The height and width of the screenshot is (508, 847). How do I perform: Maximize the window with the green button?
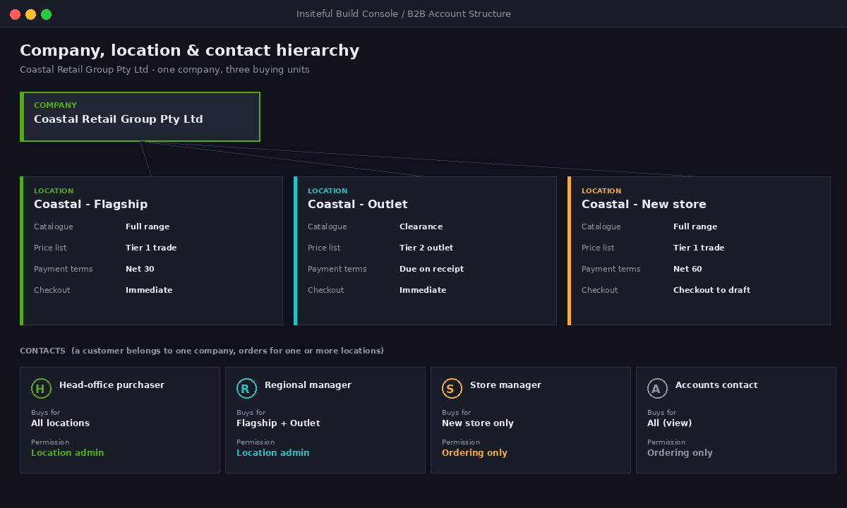pyautogui.click(x=46, y=14)
